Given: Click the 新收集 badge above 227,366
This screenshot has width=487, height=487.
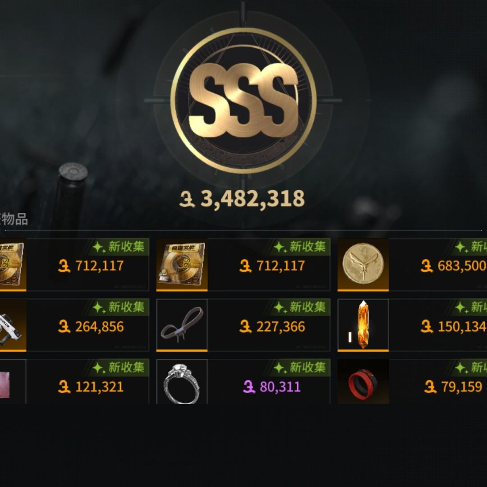Looking at the screenshot, I should [299, 307].
